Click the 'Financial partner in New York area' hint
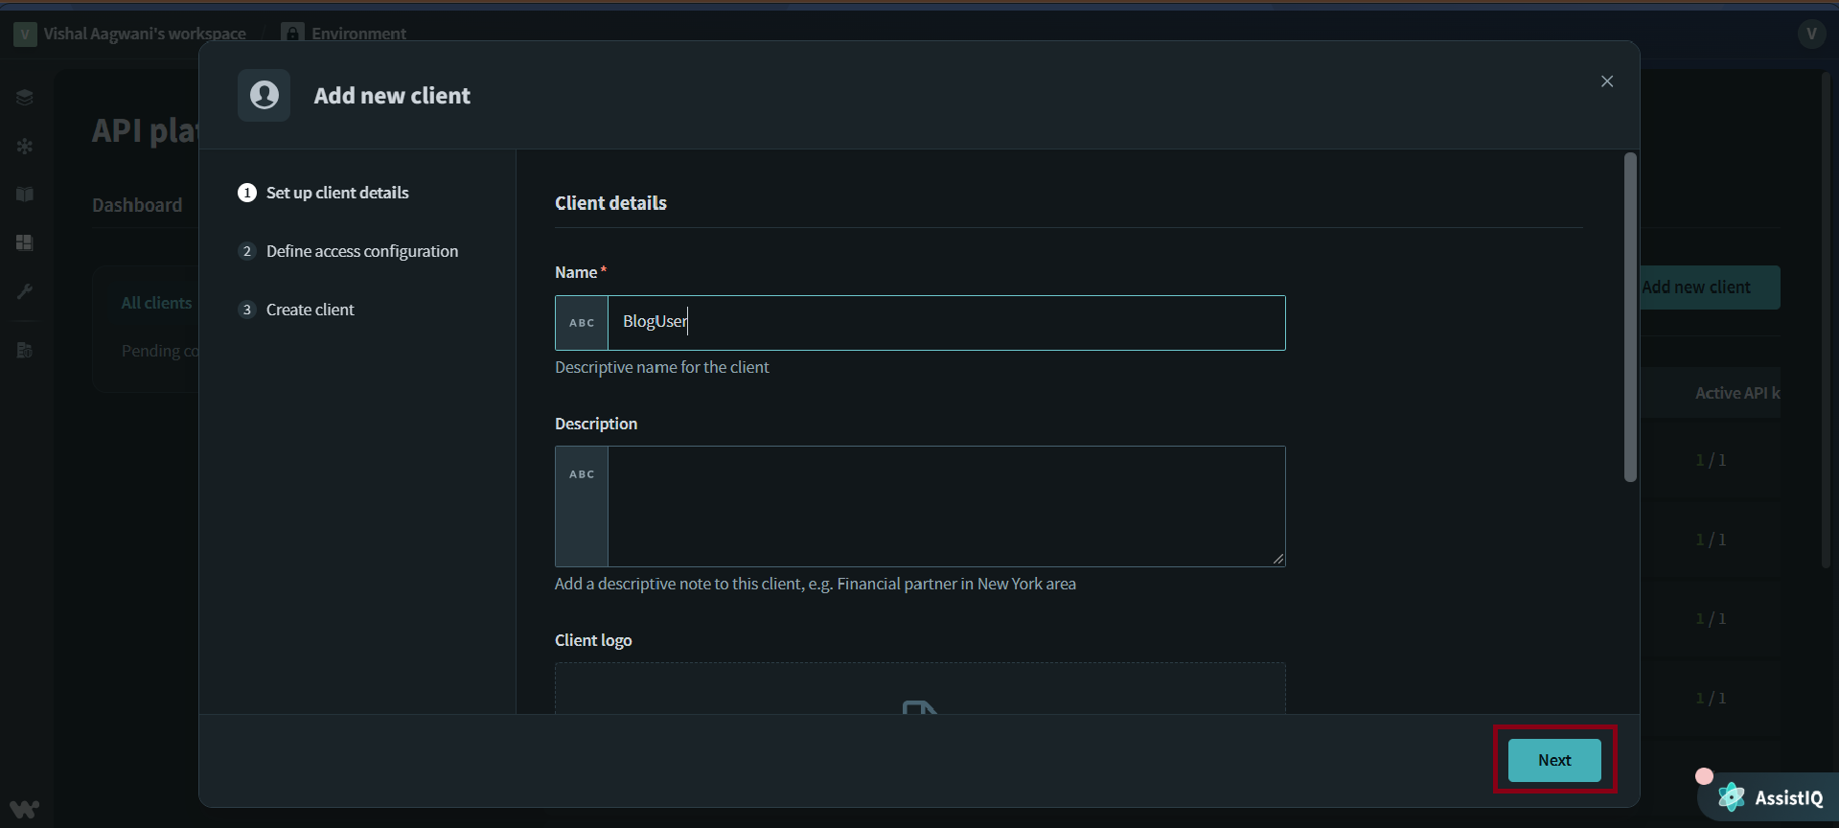Screen dimensions: 1839x828 pos(956,584)
